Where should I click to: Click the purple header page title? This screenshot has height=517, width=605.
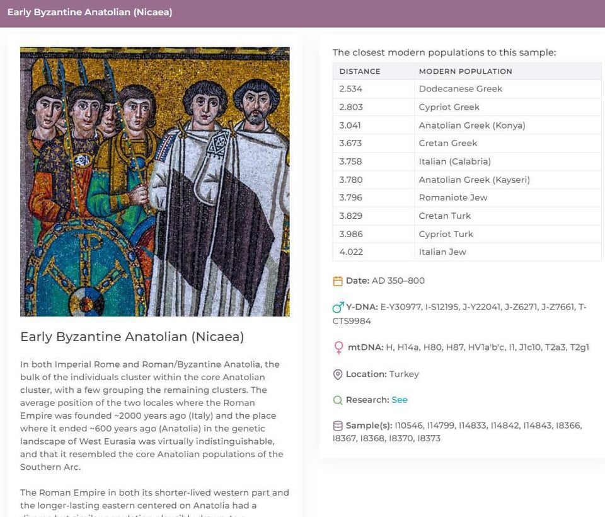tap(89, 13)
